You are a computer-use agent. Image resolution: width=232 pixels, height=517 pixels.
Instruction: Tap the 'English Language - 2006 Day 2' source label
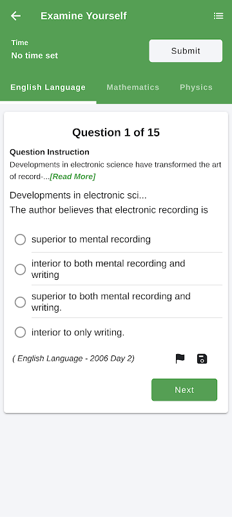click(x=73, y=359)
